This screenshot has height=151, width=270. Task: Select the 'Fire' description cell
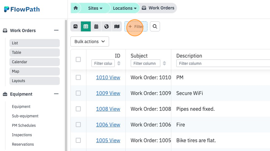(x=181, y=125)
